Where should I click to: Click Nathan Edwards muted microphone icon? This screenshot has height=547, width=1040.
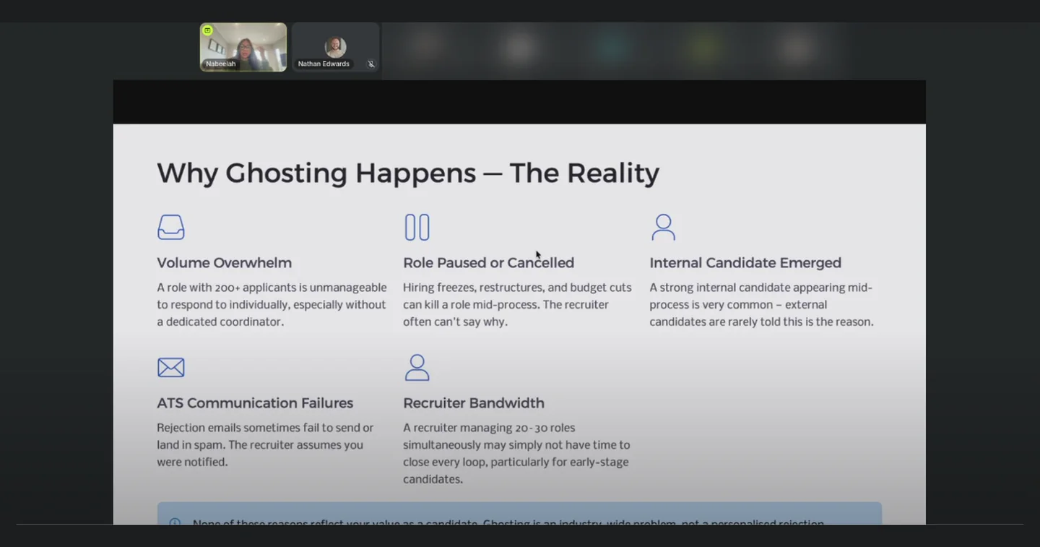371,64
